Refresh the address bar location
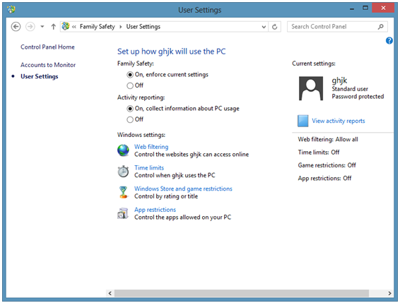This screenshot has height=303, width=400. (274, 27)
